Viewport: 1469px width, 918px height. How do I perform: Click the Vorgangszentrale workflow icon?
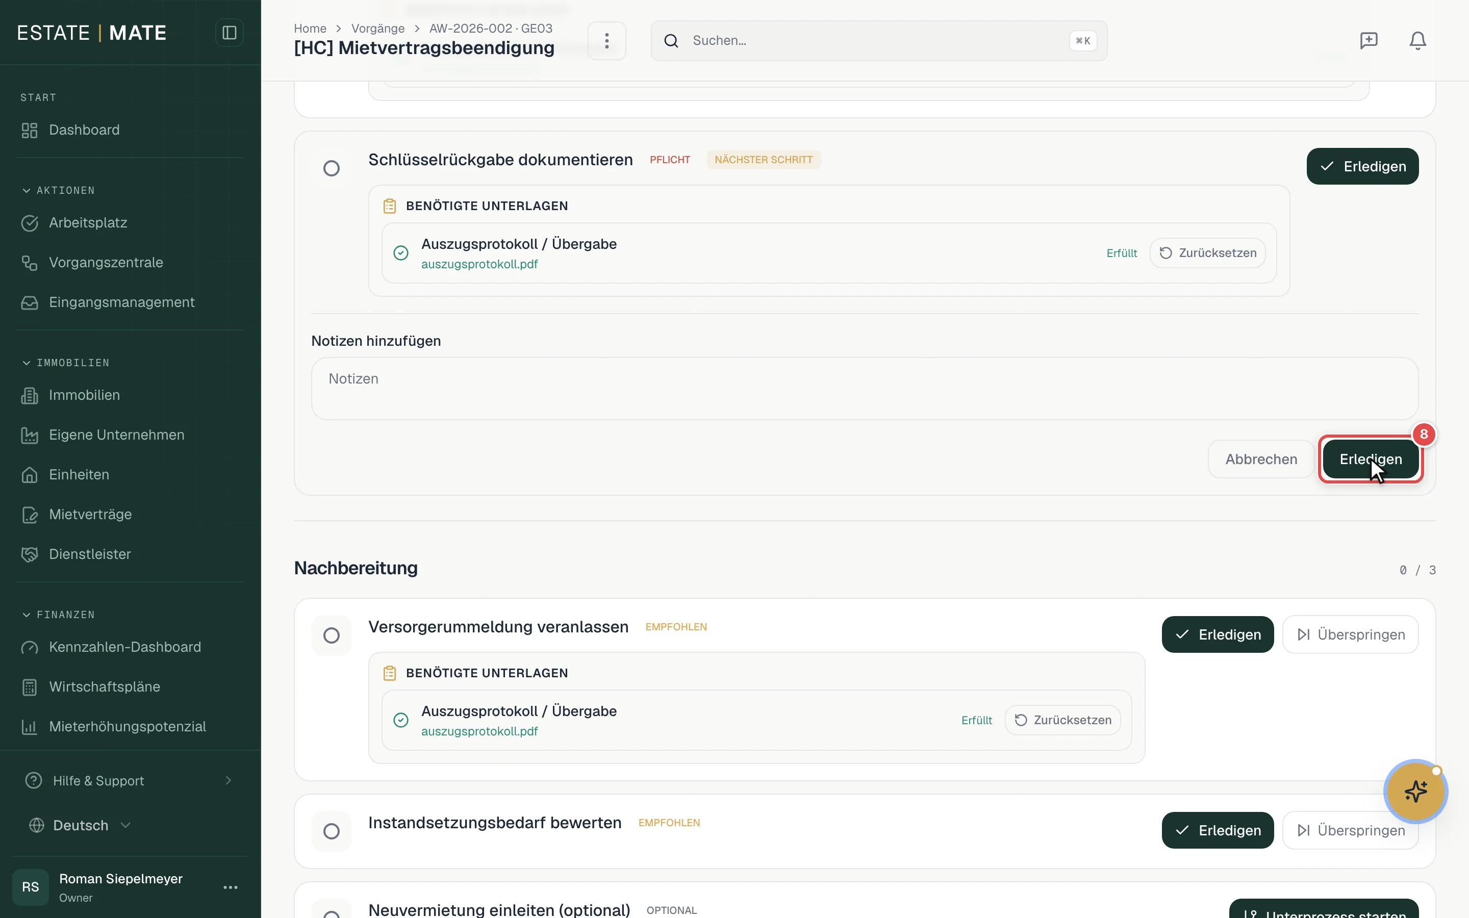[x=30, y=263]
